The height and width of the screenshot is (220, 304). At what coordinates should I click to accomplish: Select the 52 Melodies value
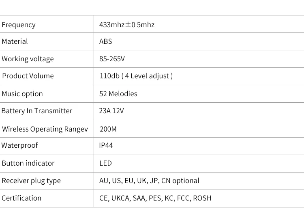click(x=118, y=94)
